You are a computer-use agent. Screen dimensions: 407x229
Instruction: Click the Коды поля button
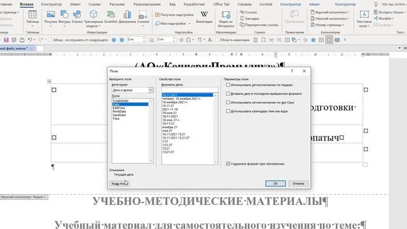[120, 184]
